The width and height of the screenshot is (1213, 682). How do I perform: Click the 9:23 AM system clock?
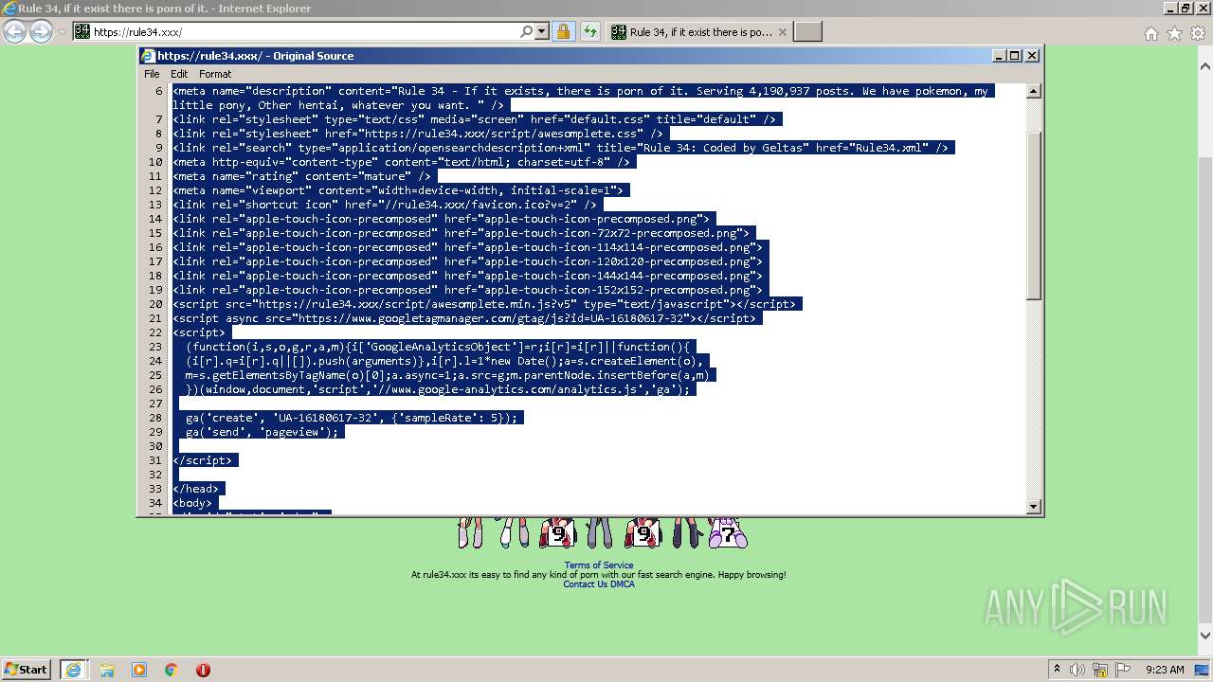click(x=1165, y=670)
